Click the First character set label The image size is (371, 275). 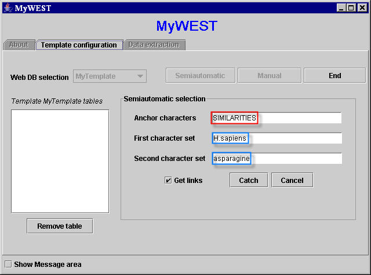point(165,138)
